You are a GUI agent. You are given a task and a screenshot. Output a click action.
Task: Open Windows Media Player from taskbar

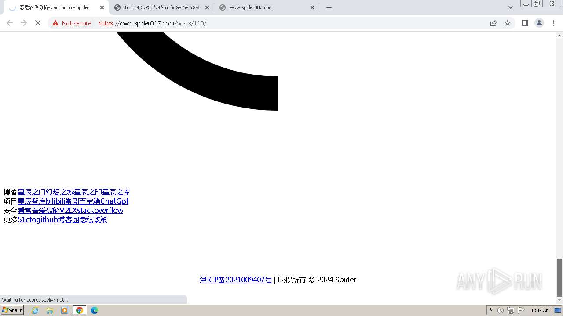(x=65, y=310)
